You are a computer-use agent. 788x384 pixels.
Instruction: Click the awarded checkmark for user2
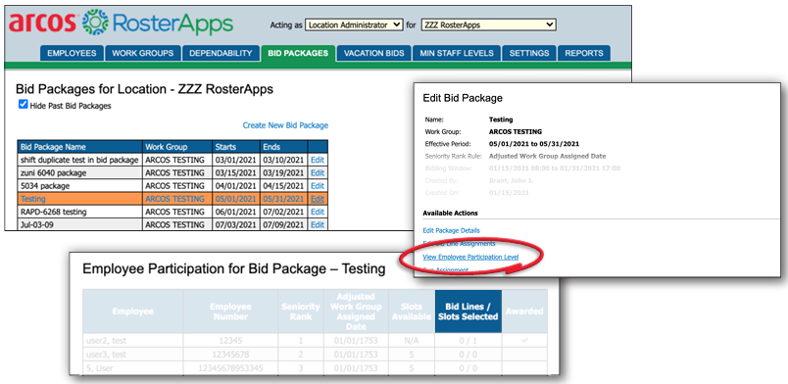tap(525, 340)
